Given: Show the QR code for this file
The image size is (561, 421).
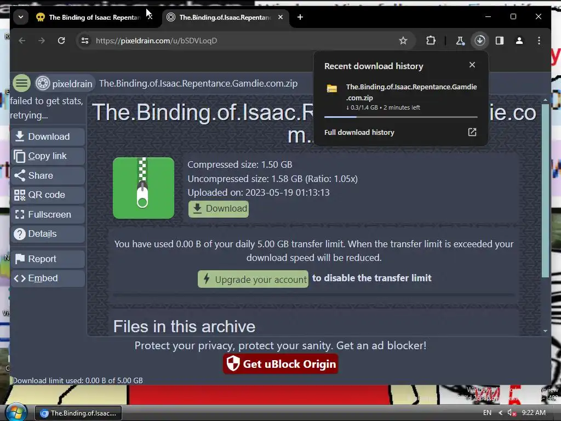Looking at the screenshot, I should pos(48,195).
